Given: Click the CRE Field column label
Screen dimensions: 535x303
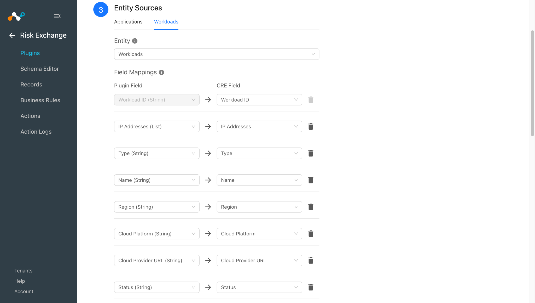Looking at the screenshot, I should 228,86.
